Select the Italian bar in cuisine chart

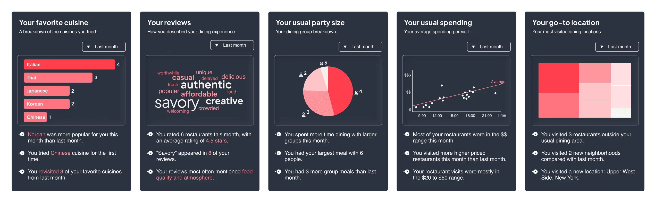[69, 64]
